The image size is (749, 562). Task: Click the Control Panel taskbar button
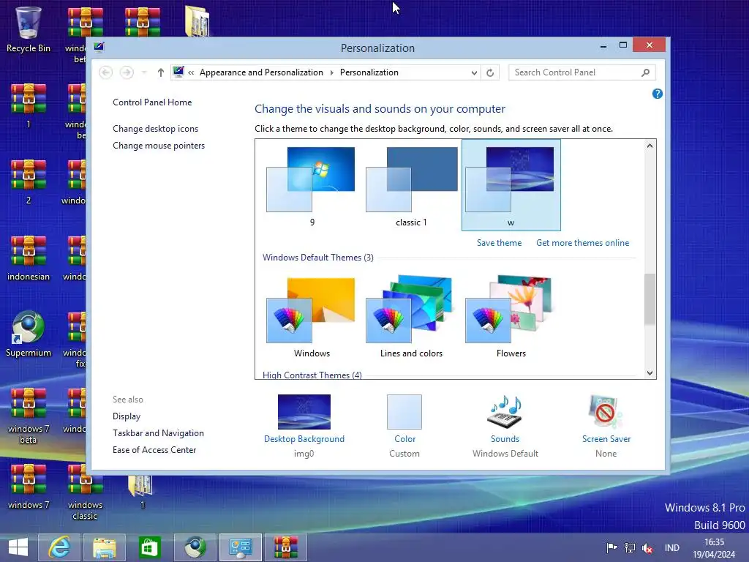click(x=240, y=547)
